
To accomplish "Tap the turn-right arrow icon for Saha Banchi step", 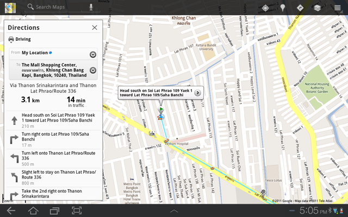I will [14, 139].
